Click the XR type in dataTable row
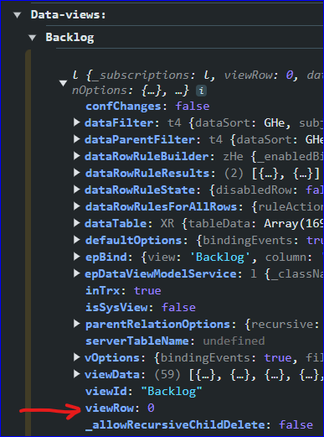This screenshot has width=324, height=437. pos(167,224)
